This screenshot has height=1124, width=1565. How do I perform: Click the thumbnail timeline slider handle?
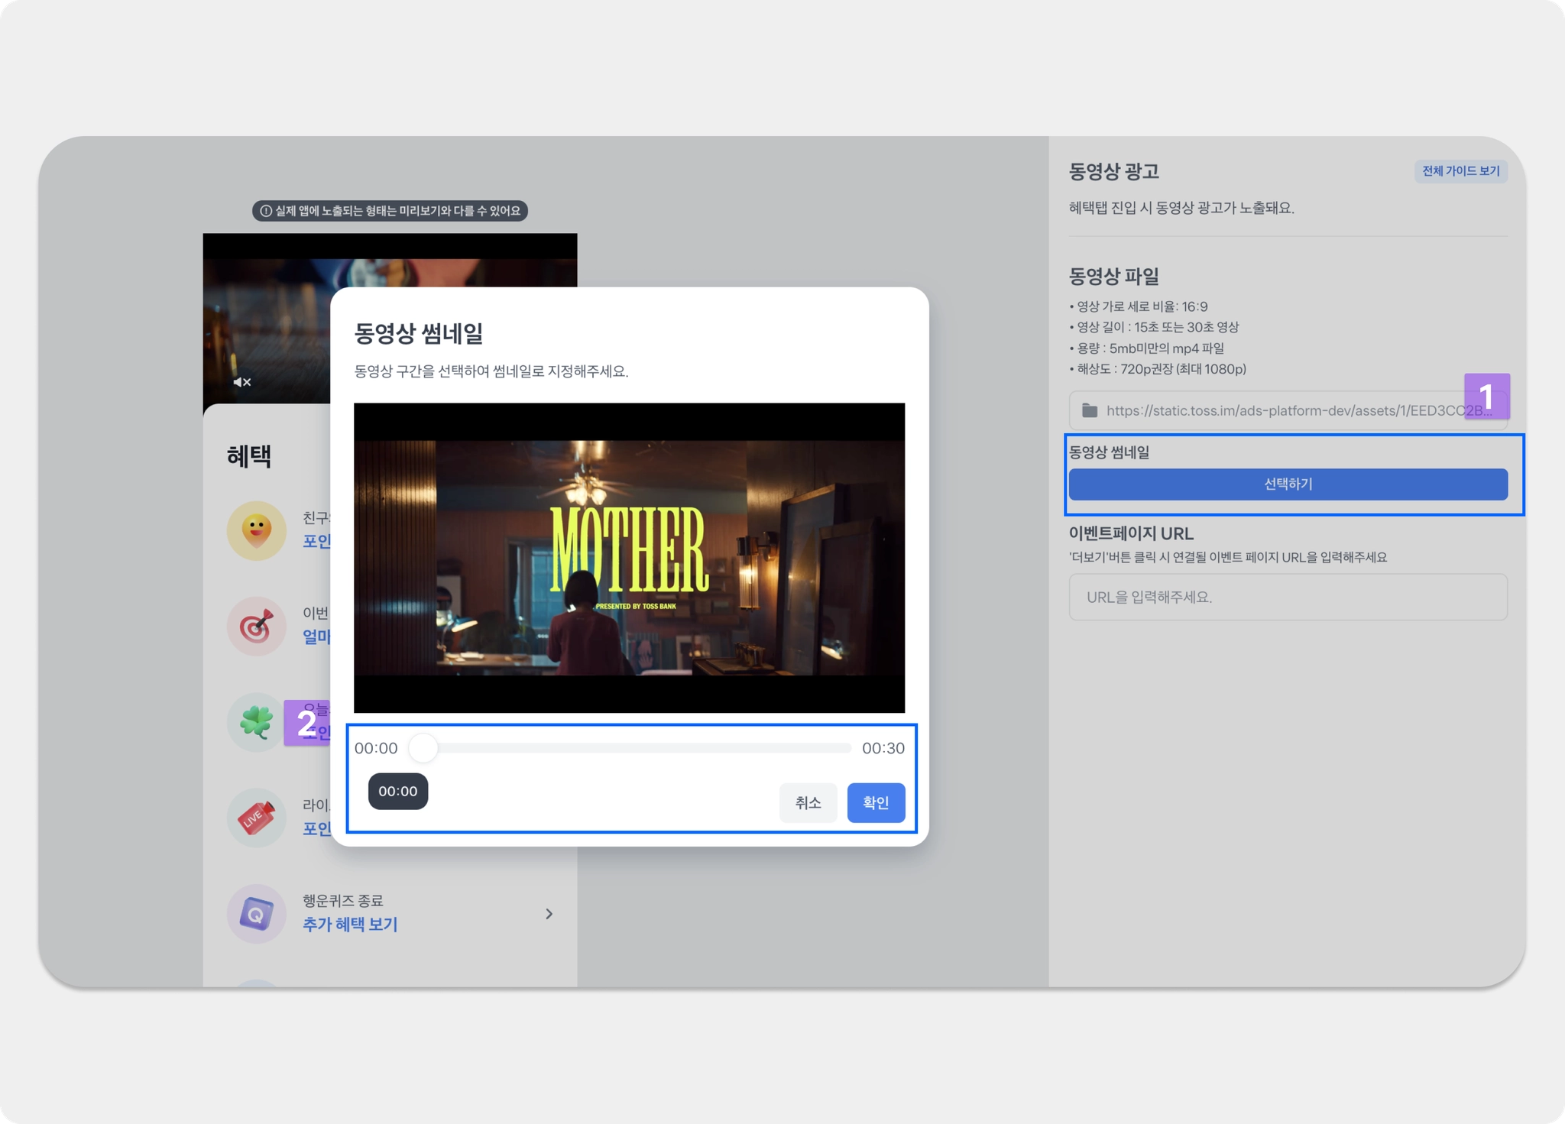click(423, 748)
